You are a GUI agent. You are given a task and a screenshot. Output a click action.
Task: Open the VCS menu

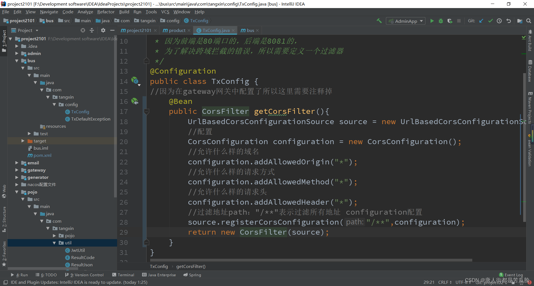pyautogui.click(x=165, y=12)
